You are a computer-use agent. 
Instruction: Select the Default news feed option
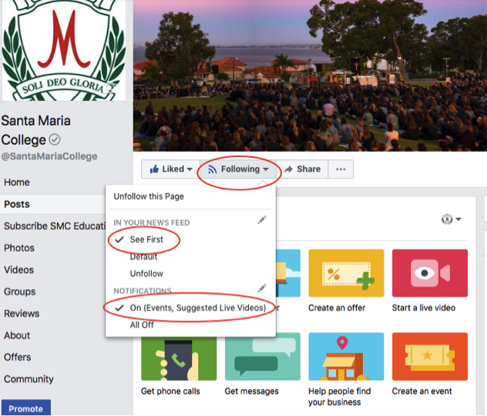143,257
